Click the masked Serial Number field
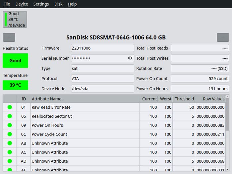 coord(102,58)
